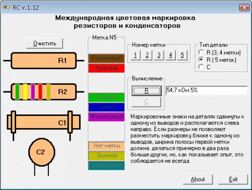Click the result field showing 54,7 кОм 5%
The height and width of the screenshot is (190, 252).
207,90
